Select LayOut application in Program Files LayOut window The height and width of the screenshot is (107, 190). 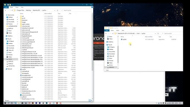tap(24, 69)
